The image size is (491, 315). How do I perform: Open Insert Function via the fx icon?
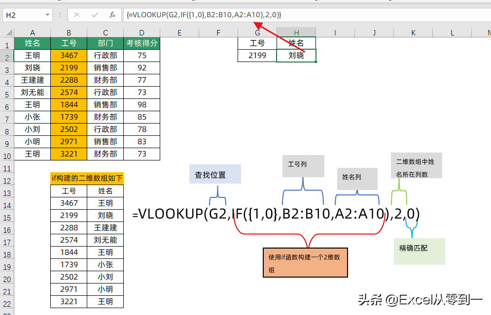point(112,15)
